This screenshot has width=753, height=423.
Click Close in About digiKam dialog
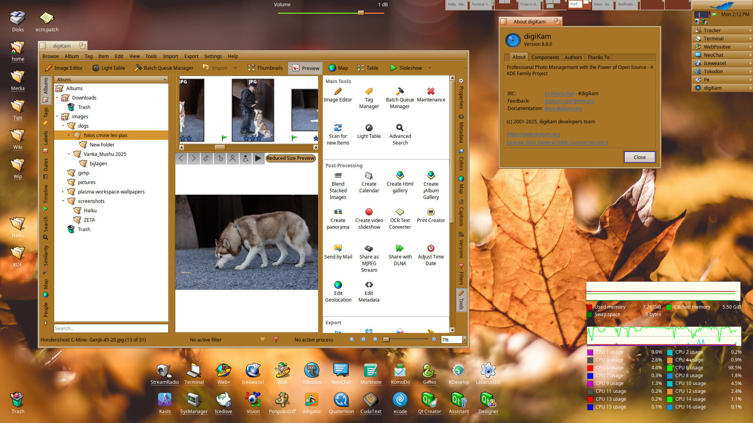click(x=639, y=157)
